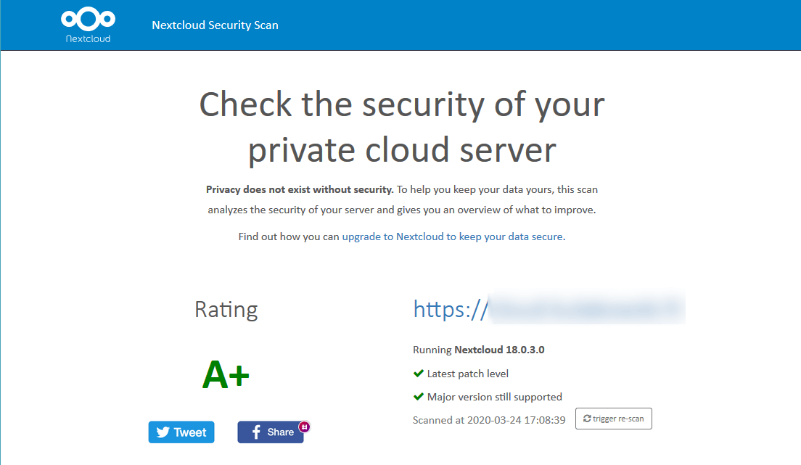The height and width of the screenshot is (465, 801).
Task: Click the Nextcloud logo in the header
Action: 88,19
